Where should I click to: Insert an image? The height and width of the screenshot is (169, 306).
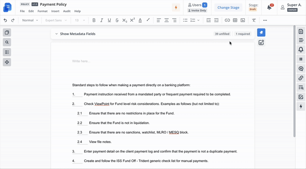243,20
